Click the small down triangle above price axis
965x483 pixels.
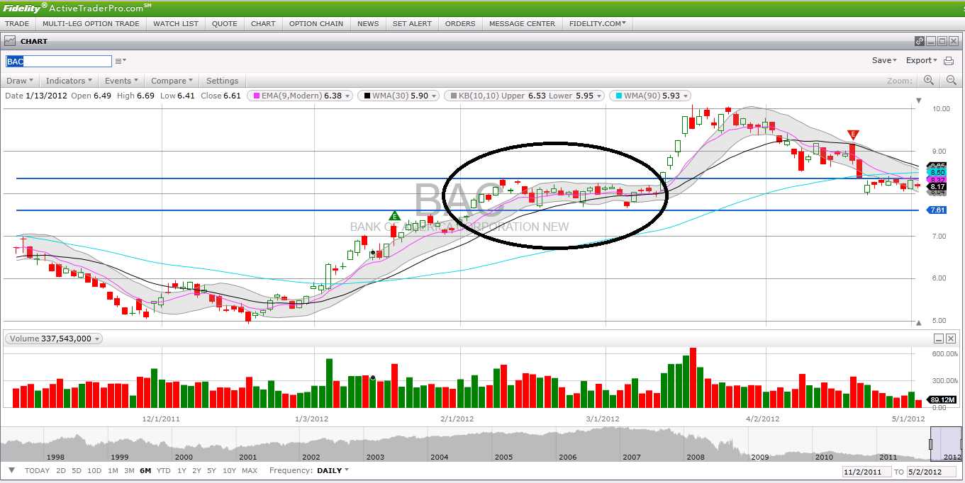[919, 101]
